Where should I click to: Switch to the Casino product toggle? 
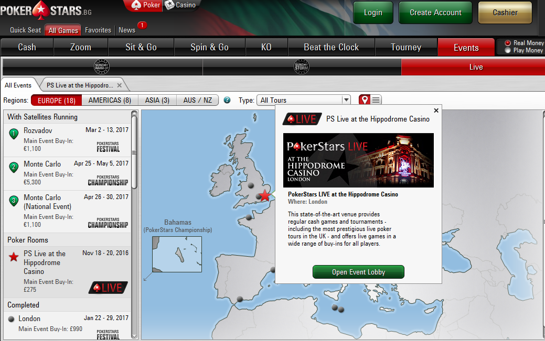(180, 5)
